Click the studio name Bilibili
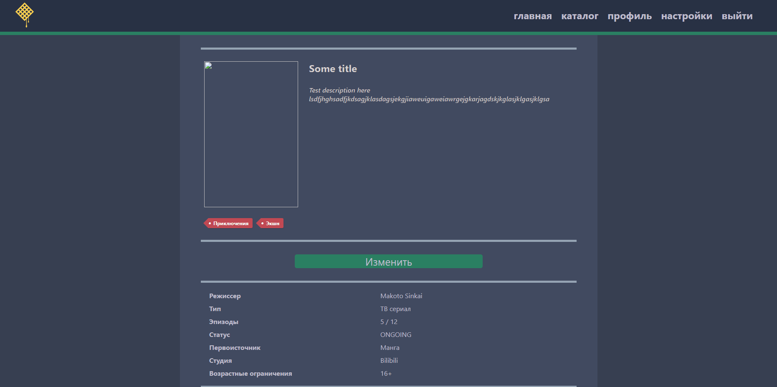Viewport: 777px width, 387px height. pos(389,360)
